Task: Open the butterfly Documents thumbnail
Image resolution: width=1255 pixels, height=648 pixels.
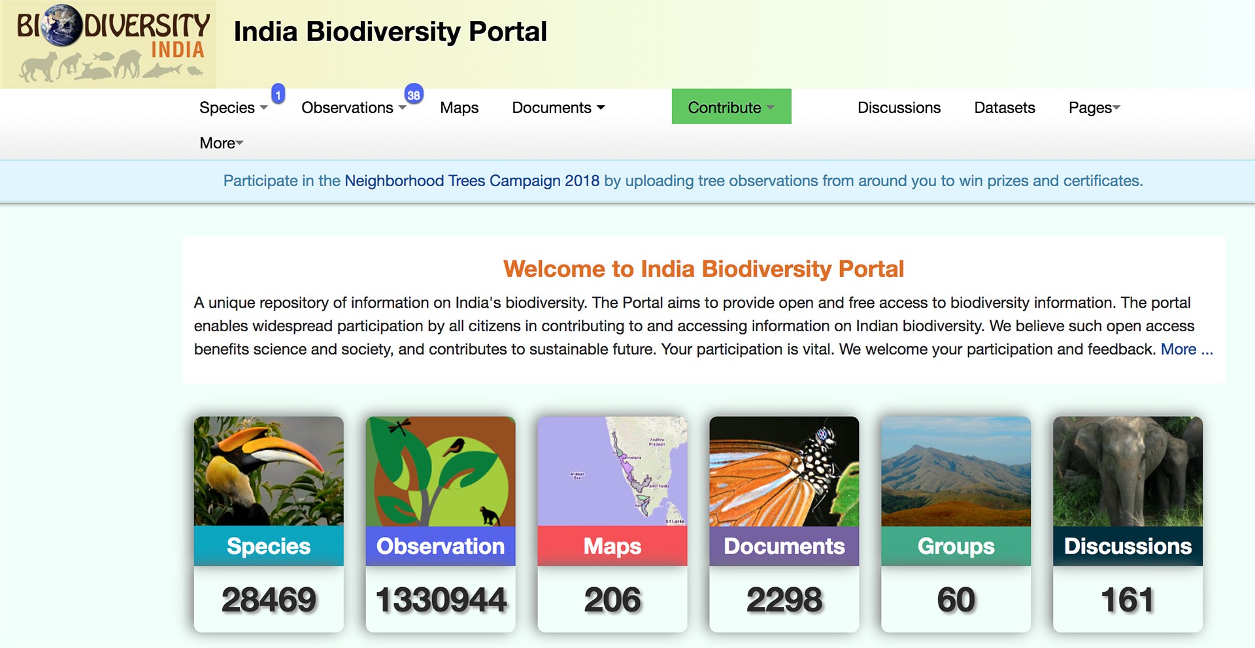Action: 784,471
